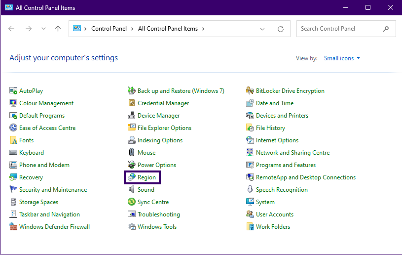This screenshot has height=255, width=402.
Task: Click the Speech Recognition microphone icon
Action: tap(250, 189)
